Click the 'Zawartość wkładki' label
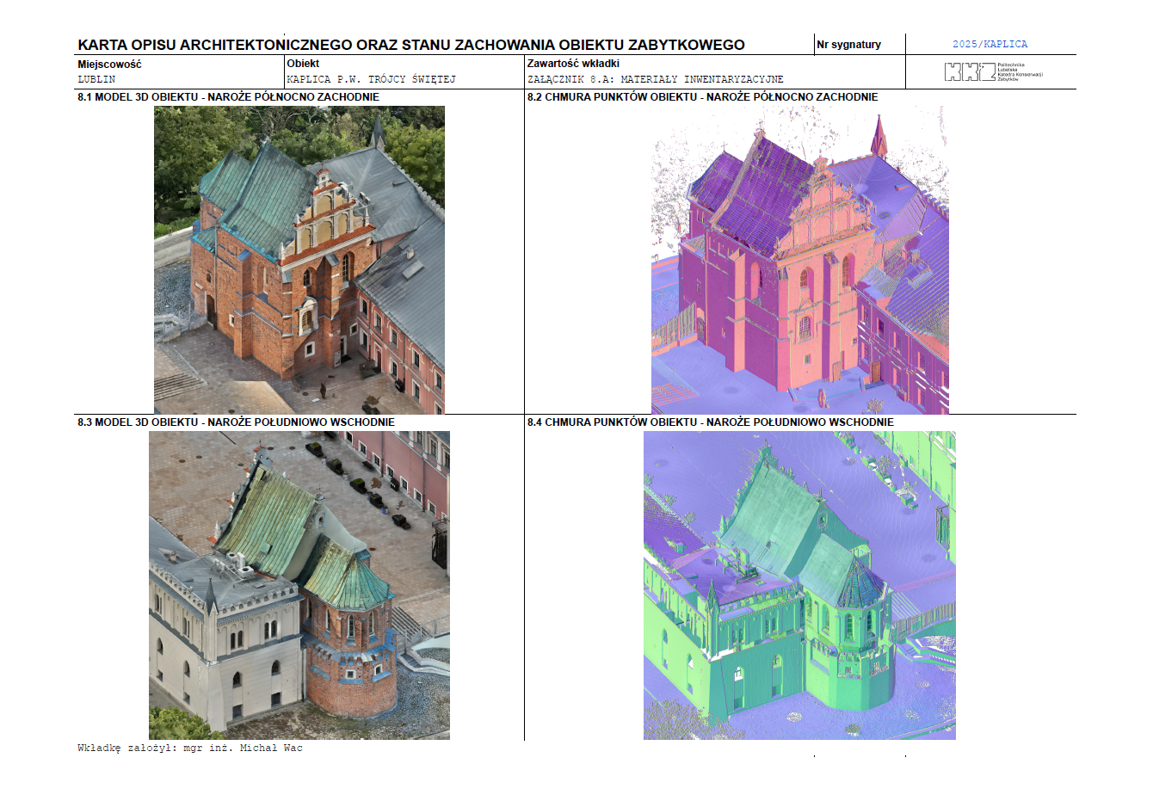 (x=573, y=64)
